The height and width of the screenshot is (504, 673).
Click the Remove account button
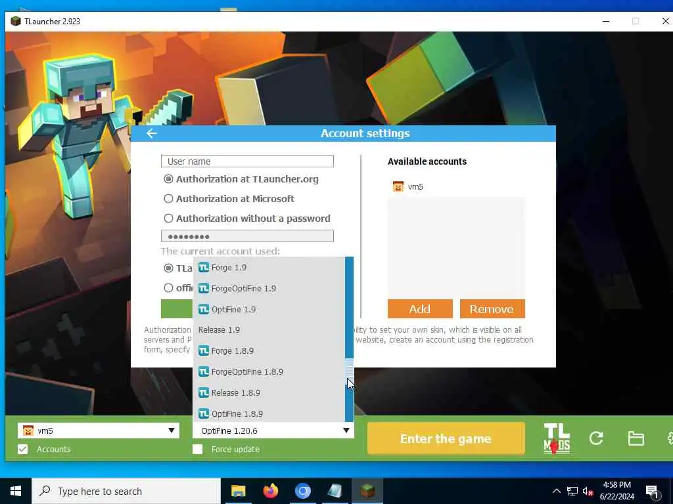point(492,309)
